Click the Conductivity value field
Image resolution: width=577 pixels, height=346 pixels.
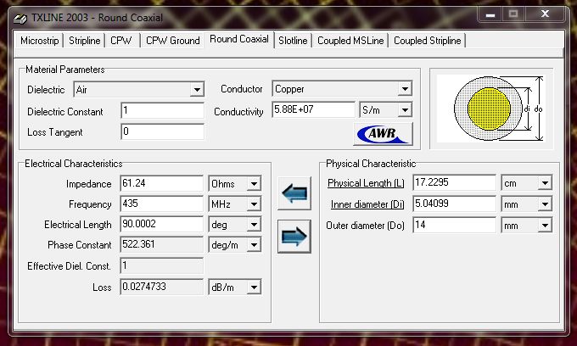pyautogui.click(x=313, y=109)
